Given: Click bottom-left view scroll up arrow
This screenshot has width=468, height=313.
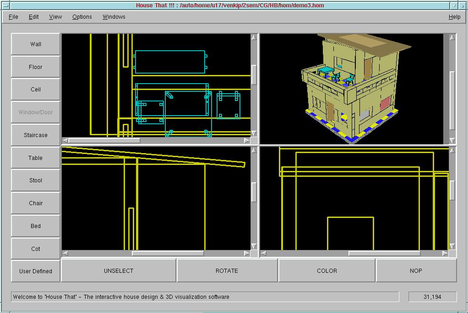Looking at the screenshot, I should 254,150.
